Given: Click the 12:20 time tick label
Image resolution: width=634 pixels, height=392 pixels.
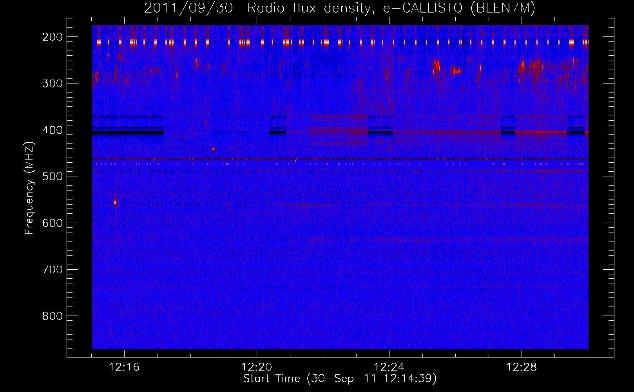Looking at the screenshot, I should click(257, 367).
